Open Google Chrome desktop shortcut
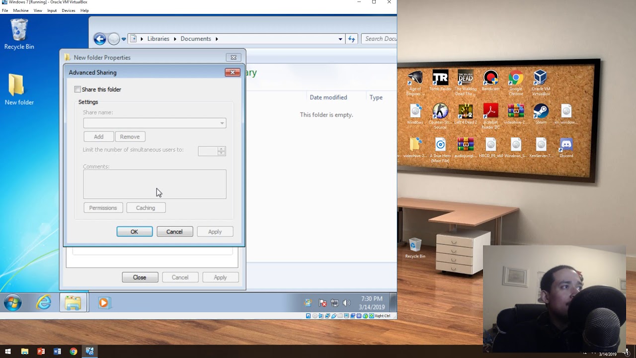This screenshot has width=636, height=358. tap(516, 83)
